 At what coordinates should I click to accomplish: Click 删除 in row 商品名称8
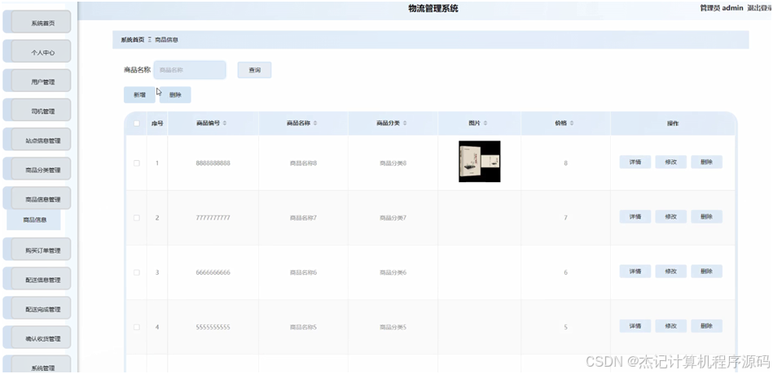(706, 162)
